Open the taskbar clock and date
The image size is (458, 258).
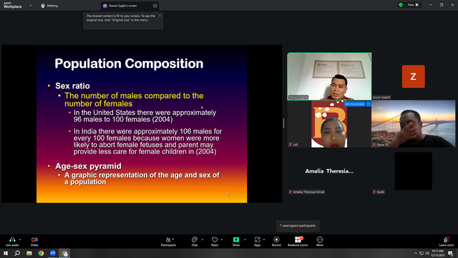coord(437,253)
